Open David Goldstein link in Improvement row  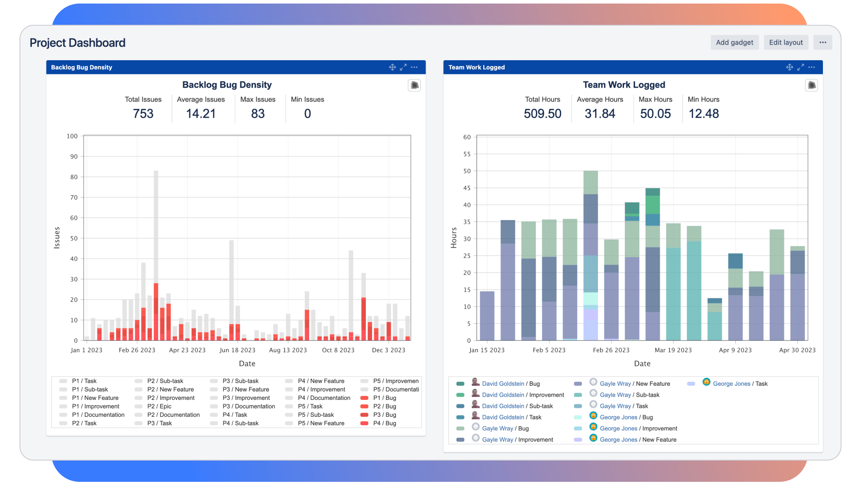coord(503,395)
